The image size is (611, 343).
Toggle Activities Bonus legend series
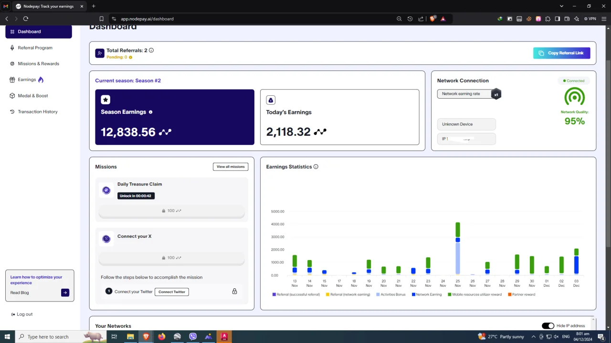390,294
